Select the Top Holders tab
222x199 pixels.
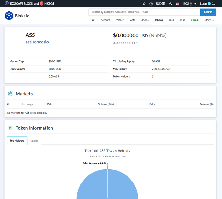tap(17, 141)
